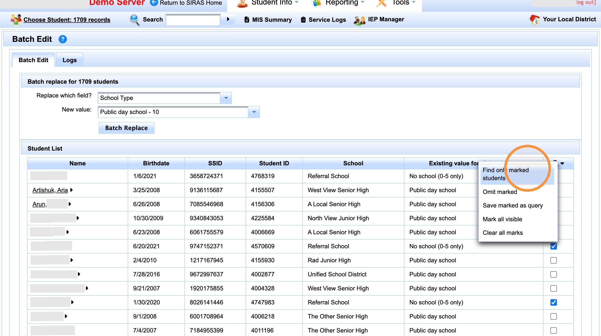Viewport: 601px width, 336px height.
Task: Click the Student Info person icon
Action: 242,3
